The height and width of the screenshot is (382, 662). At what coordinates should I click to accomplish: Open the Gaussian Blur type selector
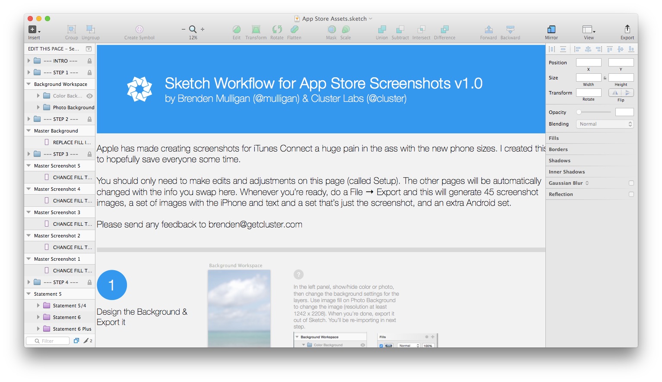(587, 183)
